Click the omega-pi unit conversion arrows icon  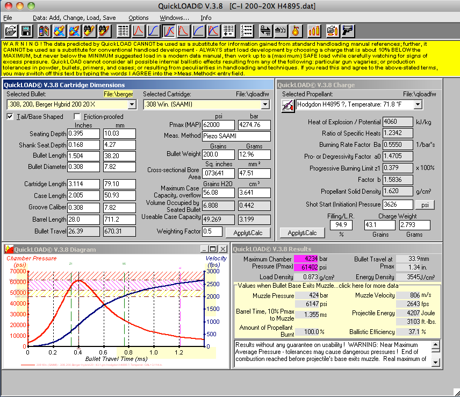[265, 31]
